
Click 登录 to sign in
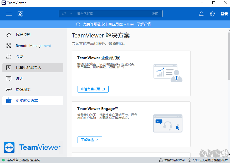coord(224,14)
